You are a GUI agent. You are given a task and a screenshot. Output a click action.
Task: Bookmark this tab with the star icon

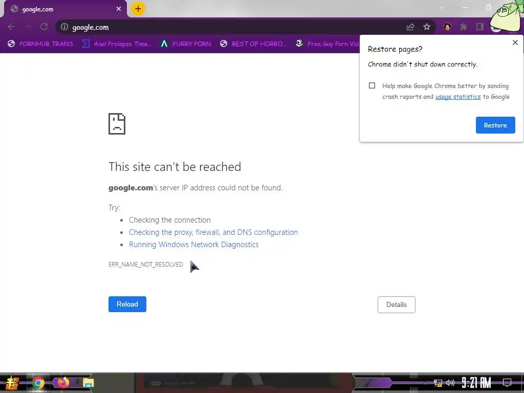point(427,27)
